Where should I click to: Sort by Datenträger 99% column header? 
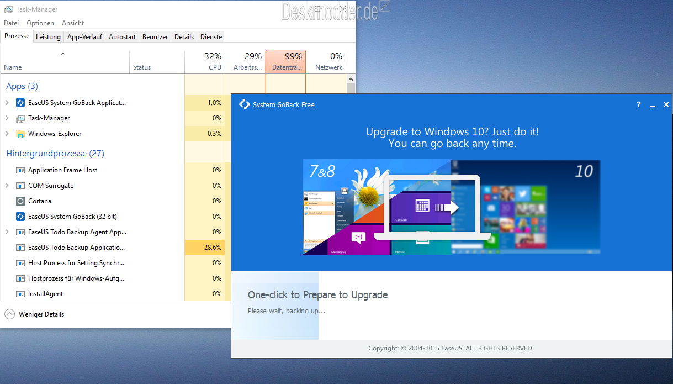point(285,62)
